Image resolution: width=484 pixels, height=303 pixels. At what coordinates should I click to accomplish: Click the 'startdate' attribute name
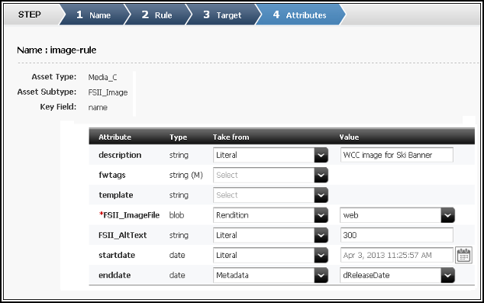point(117,255)
